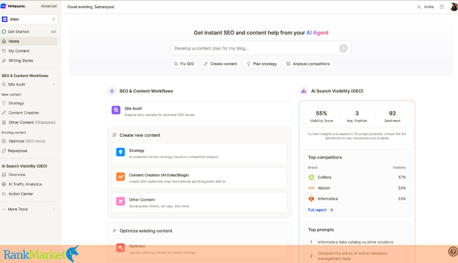The height and width of the screenshot is (263, 458).
Task: Click Site Audit magnifier icon in sidebar
Action: [4, 84]
